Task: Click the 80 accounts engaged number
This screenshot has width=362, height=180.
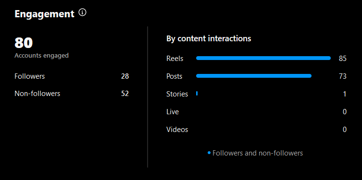Action: click(24, 43)
